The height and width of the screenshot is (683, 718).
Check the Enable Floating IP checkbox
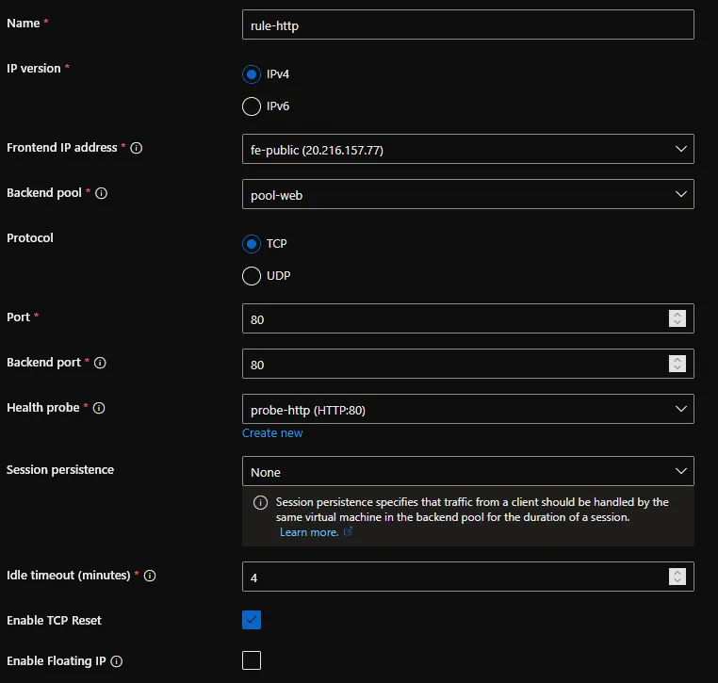[252, 660]
